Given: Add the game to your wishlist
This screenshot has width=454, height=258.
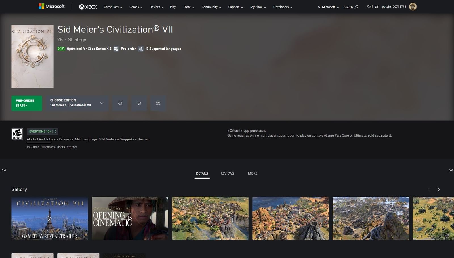Looking at the screenshot, I should (x=120, y=103).
